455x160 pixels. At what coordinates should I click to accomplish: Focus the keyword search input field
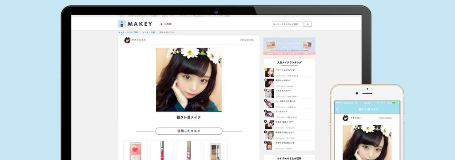(x=287, y=24)
